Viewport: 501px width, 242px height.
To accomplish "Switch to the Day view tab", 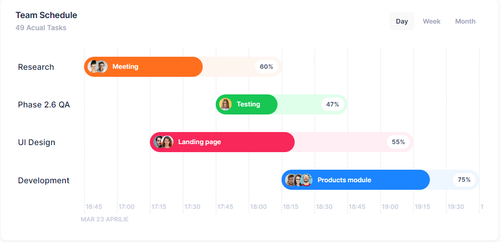I will pyautogui.click(x=402, y=21).
